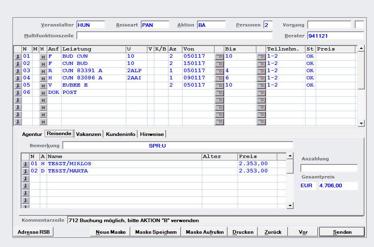Click the H button in row 05 EUBEE E
The image size is (374, 247).
(x=43, y=85)
